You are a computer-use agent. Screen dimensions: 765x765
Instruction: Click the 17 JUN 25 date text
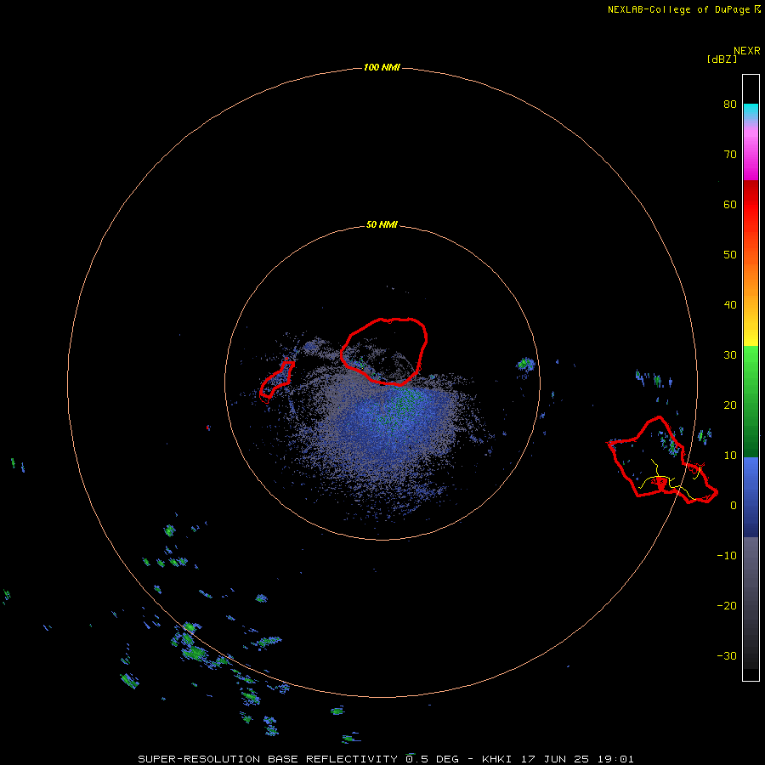(556, 759)
